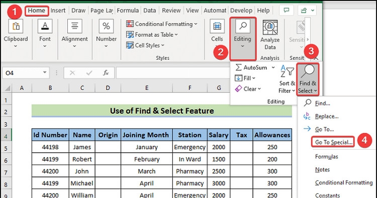Open the Name Box dropdown arrow
This screenshot has height=198, width=377.
point(45,72)
